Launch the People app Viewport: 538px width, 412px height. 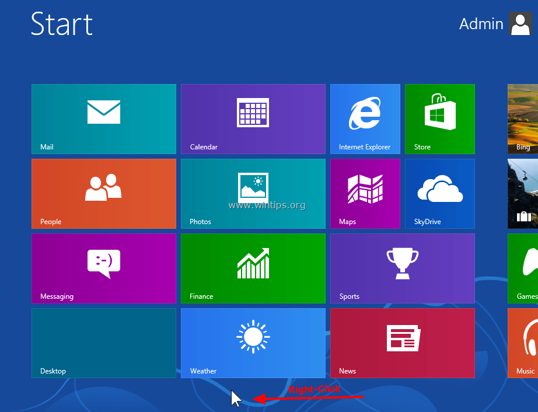point(103,193)
